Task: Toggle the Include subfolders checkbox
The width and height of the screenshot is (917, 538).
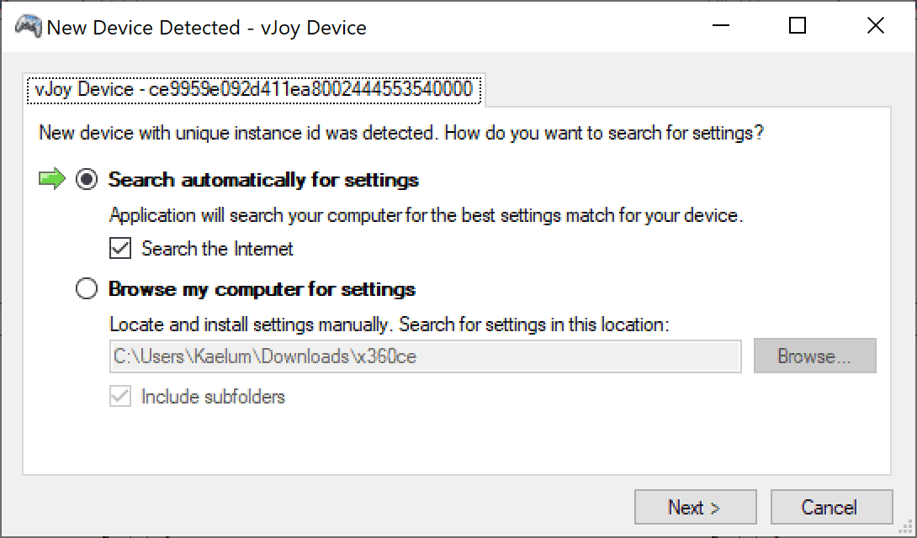Action: 119,396
